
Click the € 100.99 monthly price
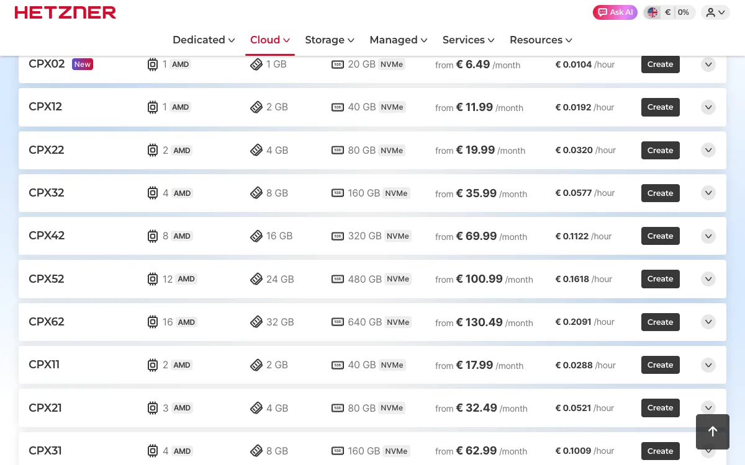(479, 279)
